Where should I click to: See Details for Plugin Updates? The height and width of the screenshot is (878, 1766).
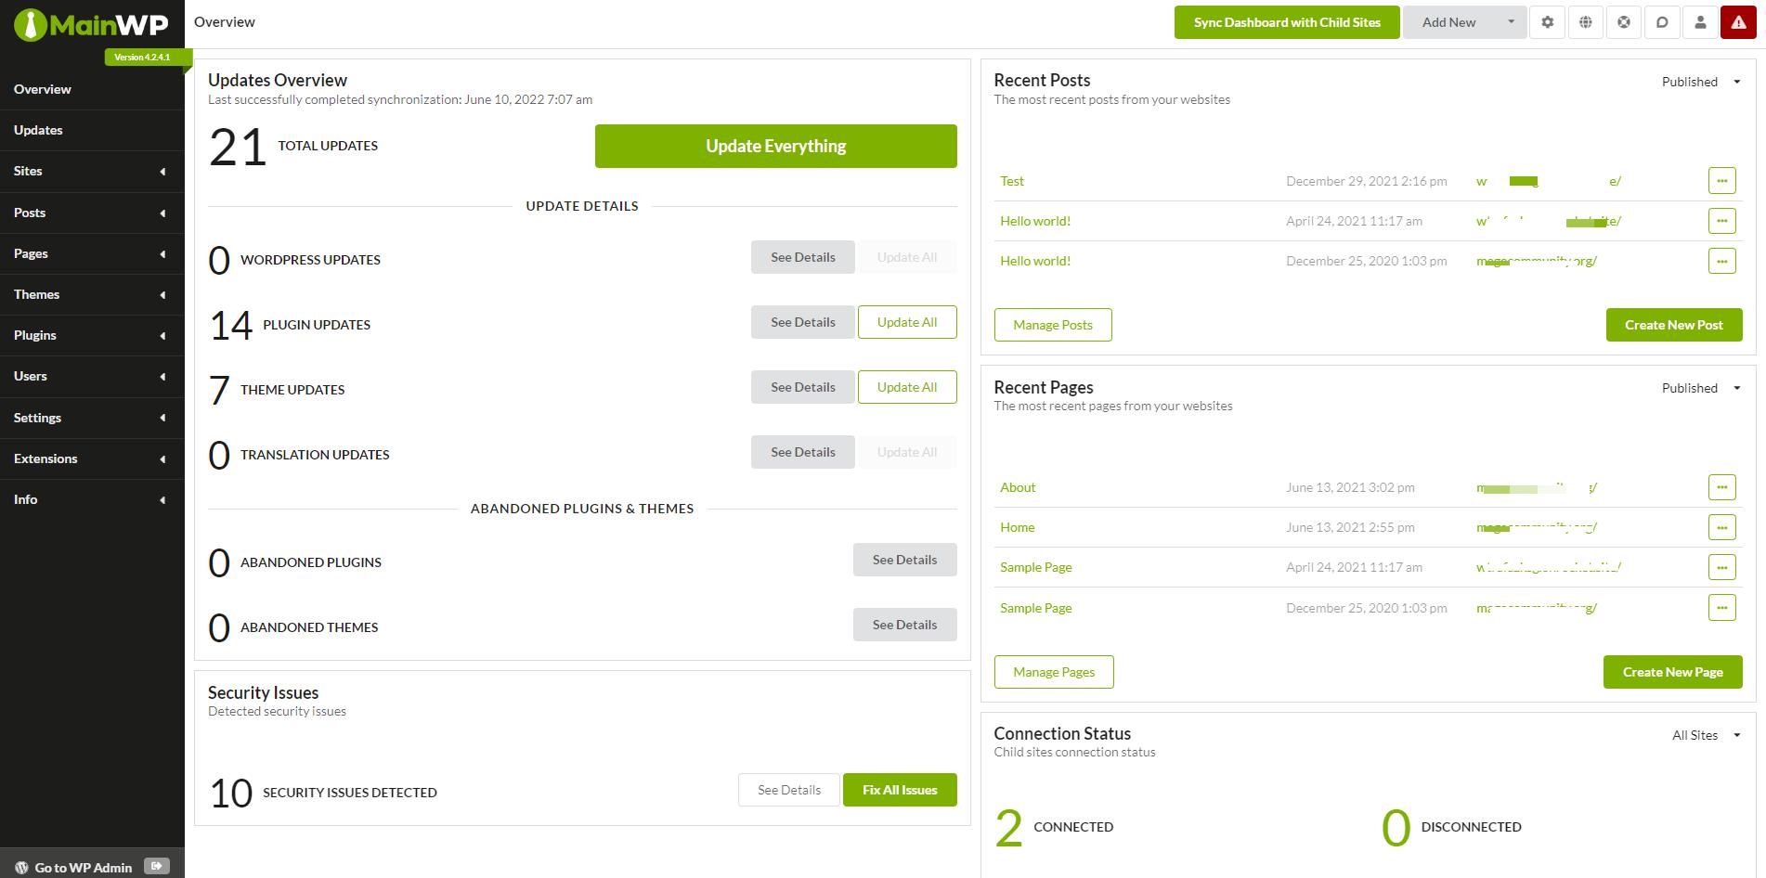[802, 322]
